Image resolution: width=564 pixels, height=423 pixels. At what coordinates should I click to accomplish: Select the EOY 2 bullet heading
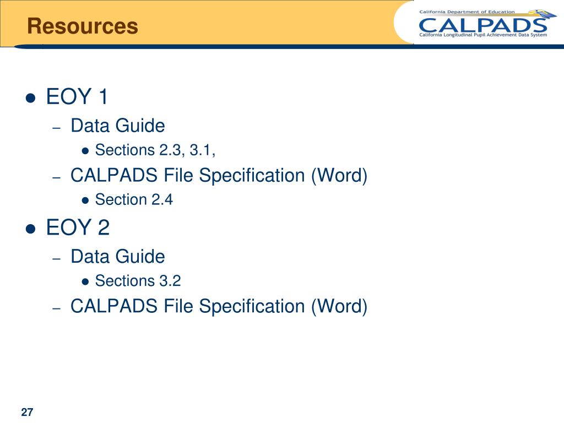pyautogui.click(x=78, y=227)
